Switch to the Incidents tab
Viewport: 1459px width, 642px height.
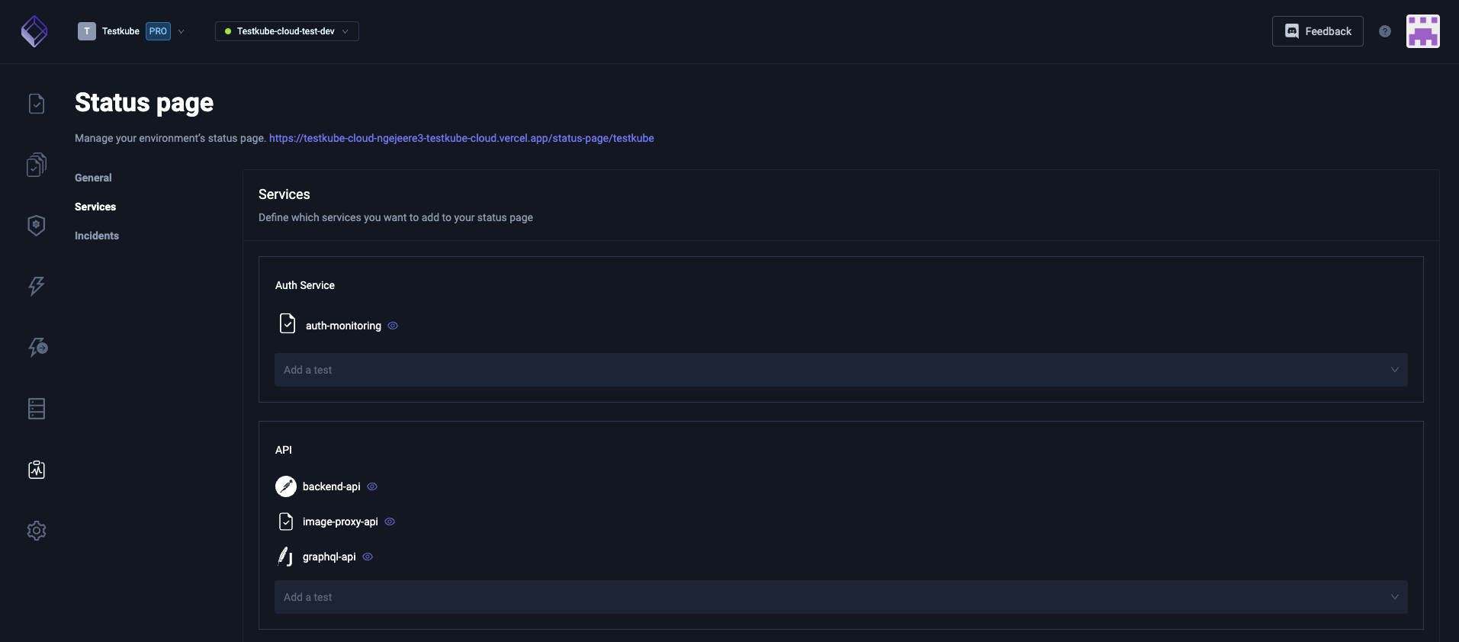click(x=97, y=236)
